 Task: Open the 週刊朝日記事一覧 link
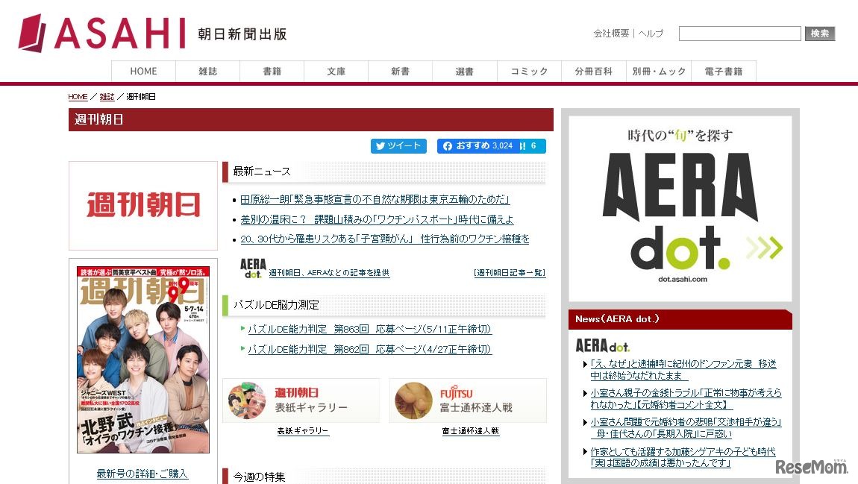(510, 272)
